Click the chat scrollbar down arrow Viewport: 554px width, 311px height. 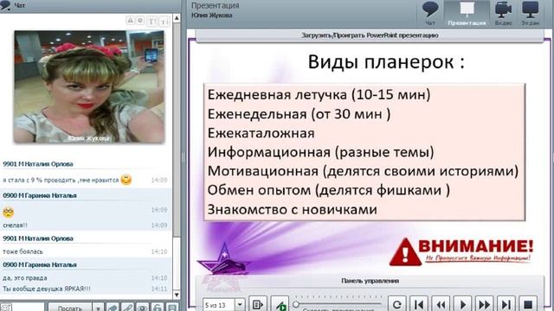click(x=177, y=295)
